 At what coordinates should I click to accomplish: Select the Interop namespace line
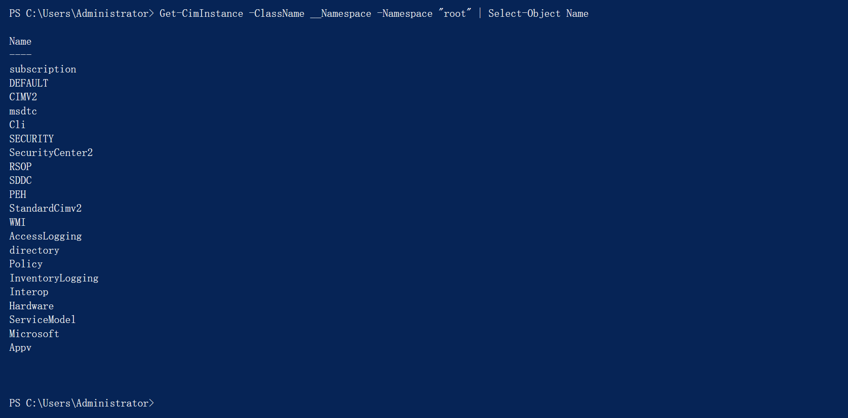pos(29,292)
